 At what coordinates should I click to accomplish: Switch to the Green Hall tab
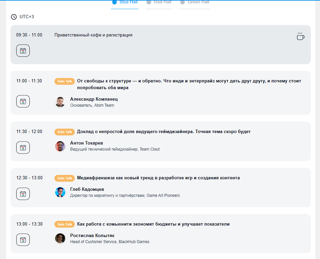pos(195,3)
